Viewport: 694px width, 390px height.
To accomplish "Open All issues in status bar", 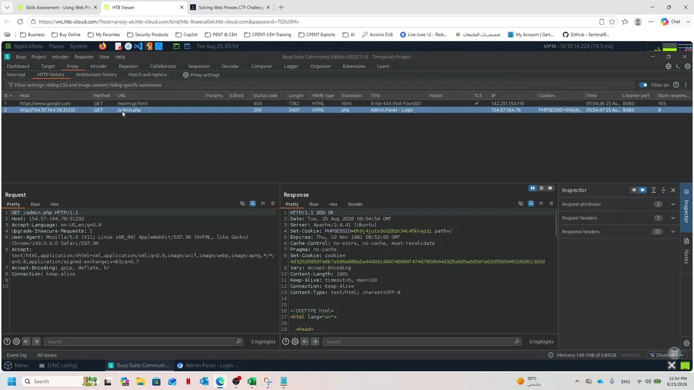I will (47, 355).
